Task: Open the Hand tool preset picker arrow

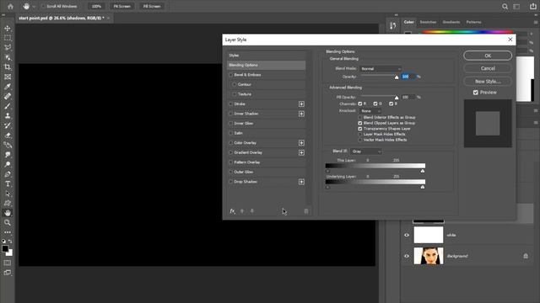Action: coord(34,7)
